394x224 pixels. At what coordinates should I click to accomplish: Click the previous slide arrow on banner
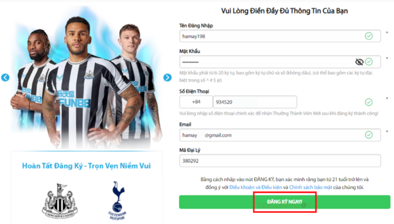5,77
